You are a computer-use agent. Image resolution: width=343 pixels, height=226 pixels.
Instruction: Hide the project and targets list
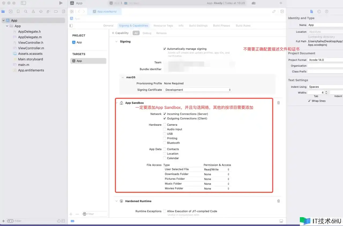click(71, 26)
